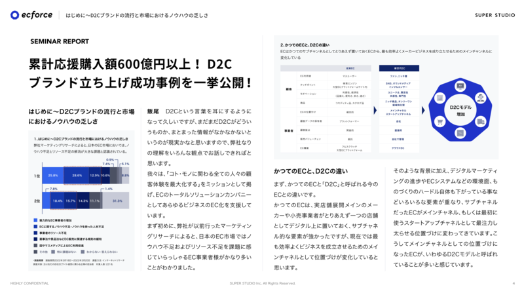Click the speaker name 飯尾

[153, 111]
